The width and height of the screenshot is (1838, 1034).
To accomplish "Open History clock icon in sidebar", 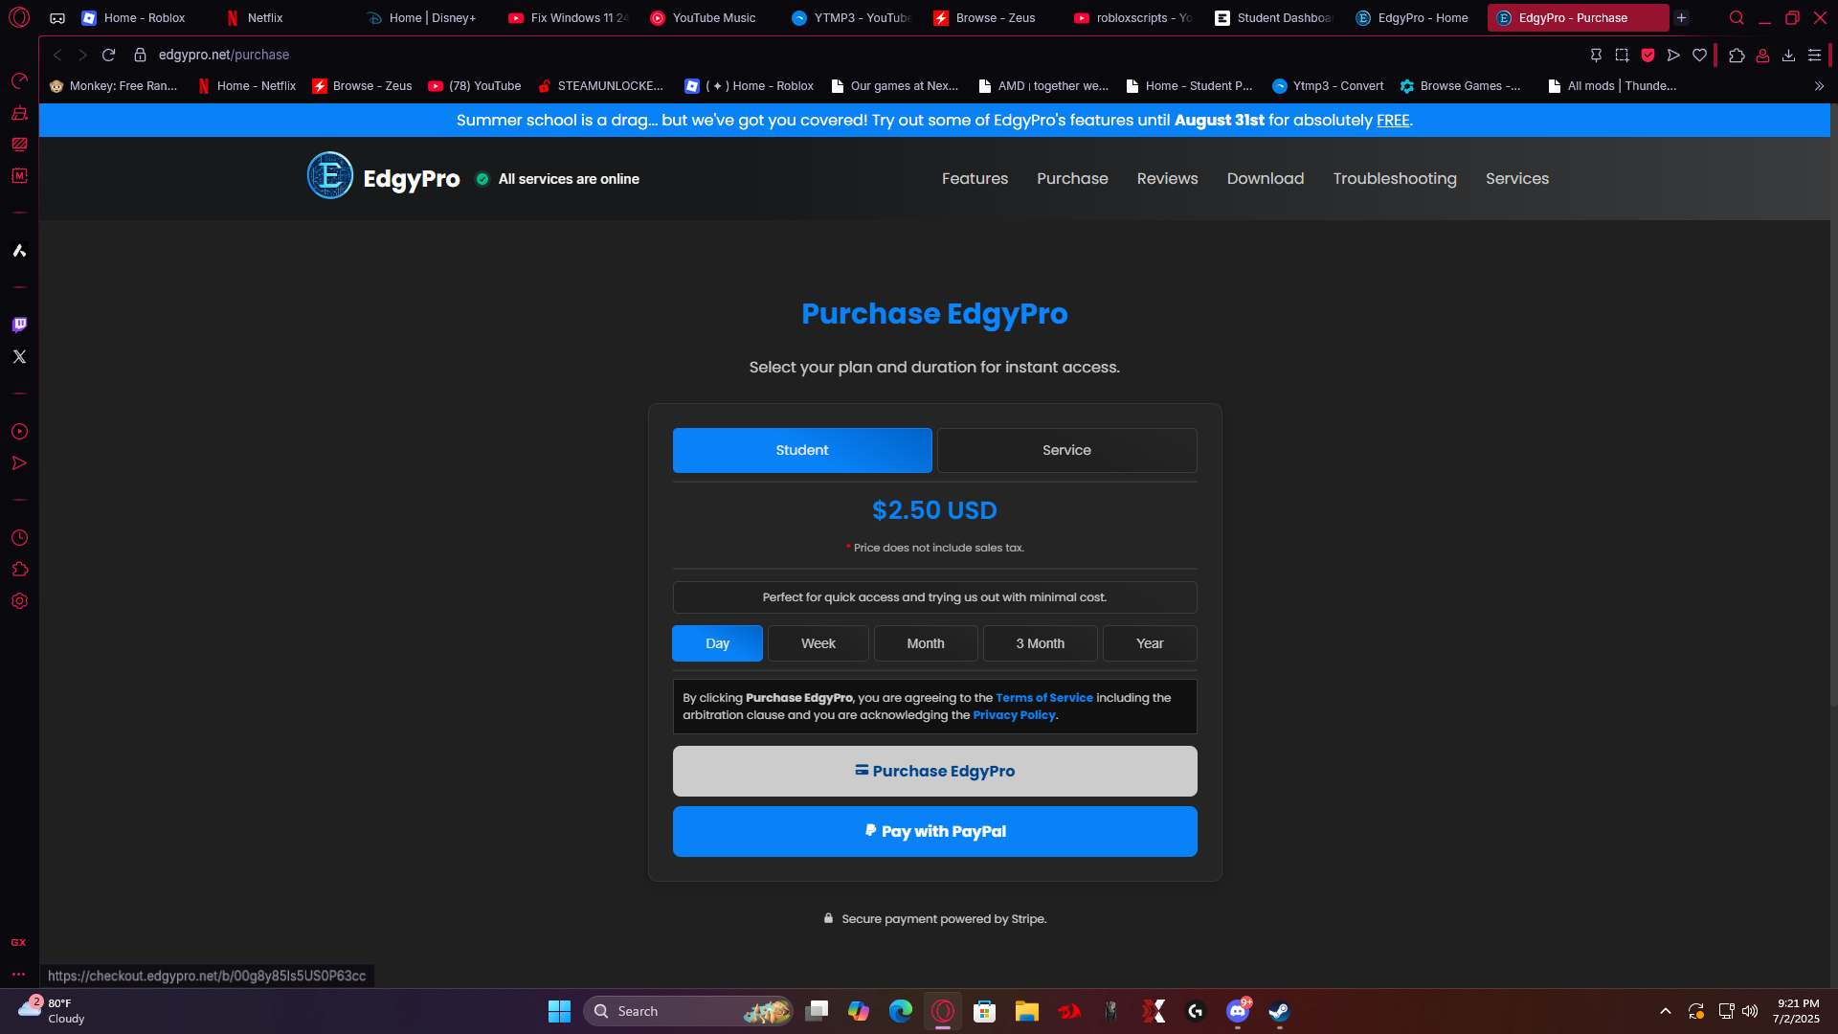I will (x=19, y=537).
